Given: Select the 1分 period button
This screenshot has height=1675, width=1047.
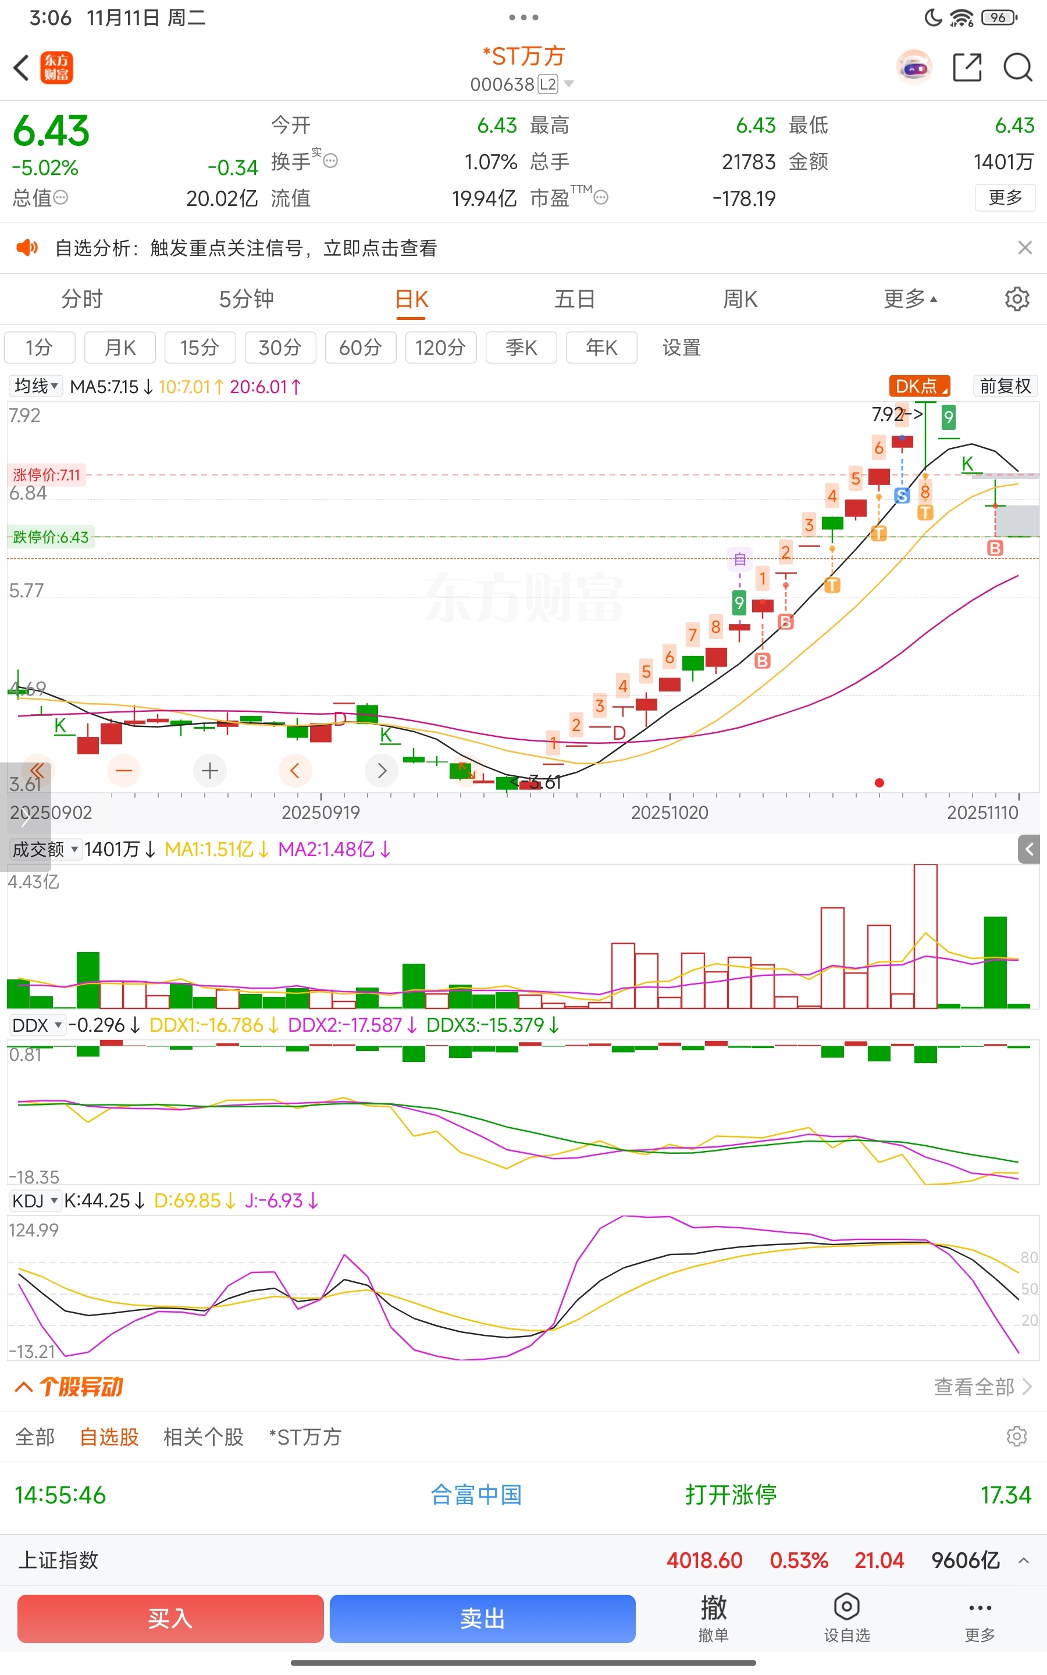Looking at the screenshot, I should tap(40, 347).
